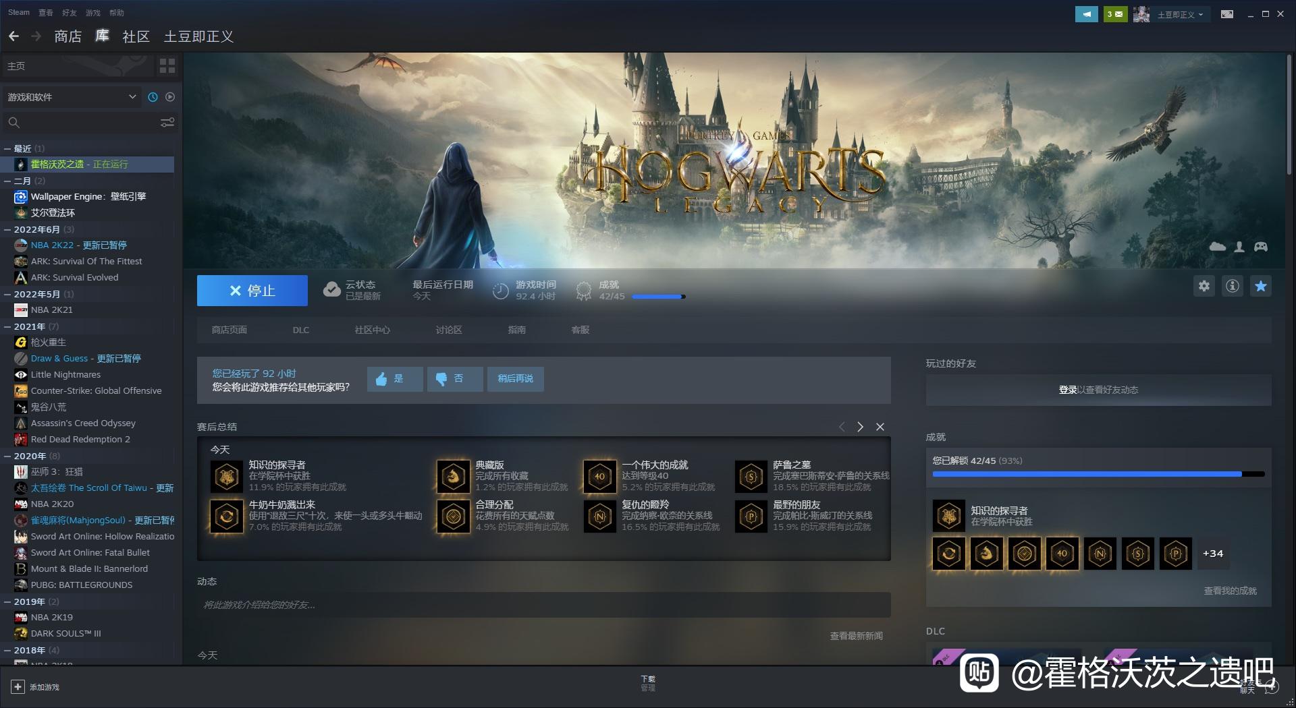Open the 讨论区 game tab
Screen dimensions: 1296x708
pos(449,330)
